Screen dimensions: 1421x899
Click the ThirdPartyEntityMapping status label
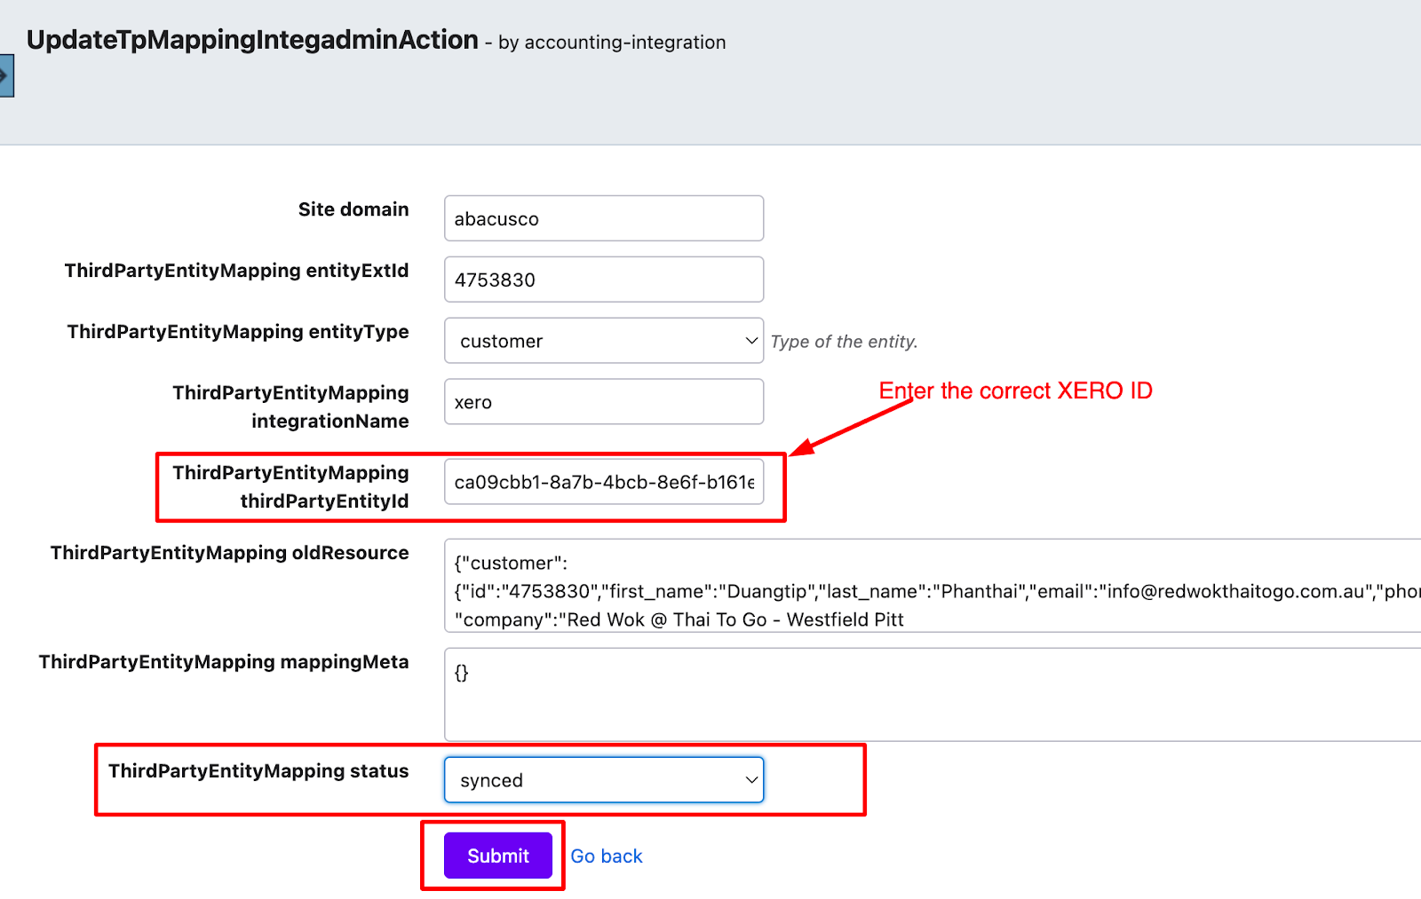click(x=258, y=771)
